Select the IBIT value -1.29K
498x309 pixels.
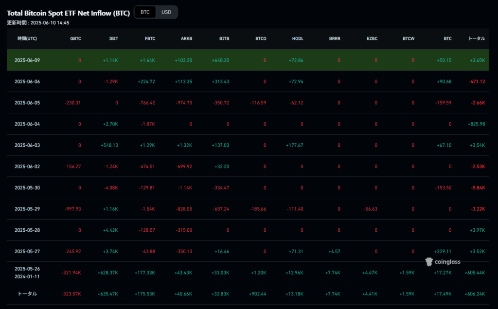point(111,82)
